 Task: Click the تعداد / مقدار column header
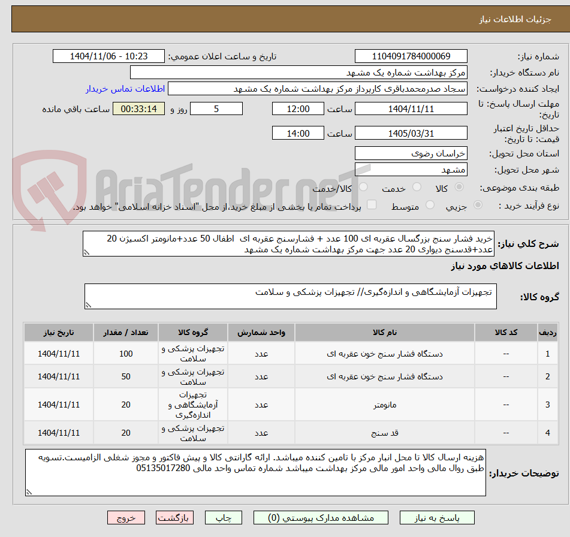click(x=126, y=332)
